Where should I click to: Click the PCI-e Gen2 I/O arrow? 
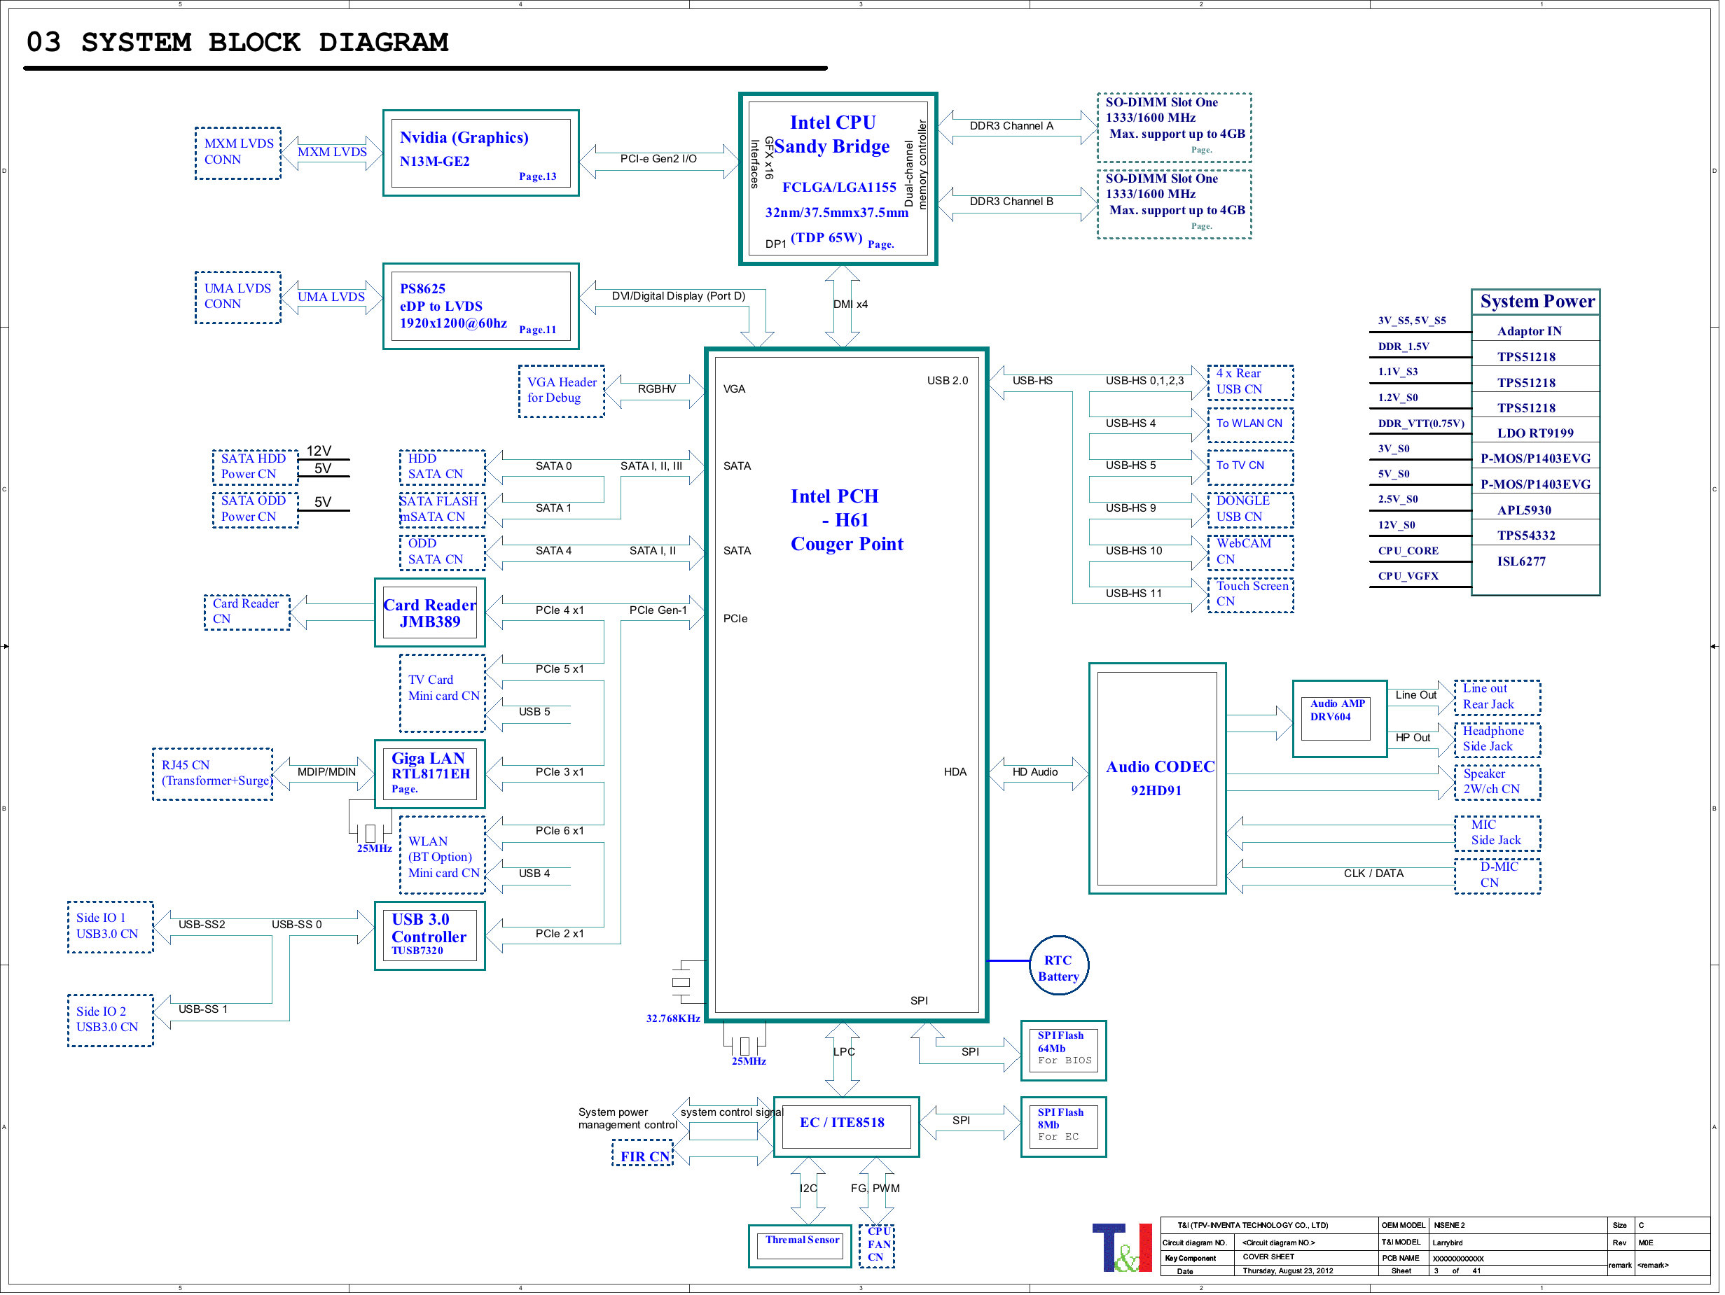point(660,163)
